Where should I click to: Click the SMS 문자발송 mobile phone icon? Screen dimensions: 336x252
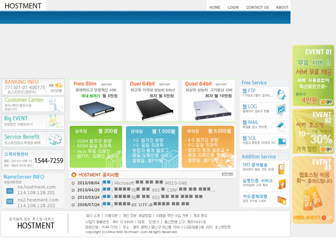[x=281, y=168]
